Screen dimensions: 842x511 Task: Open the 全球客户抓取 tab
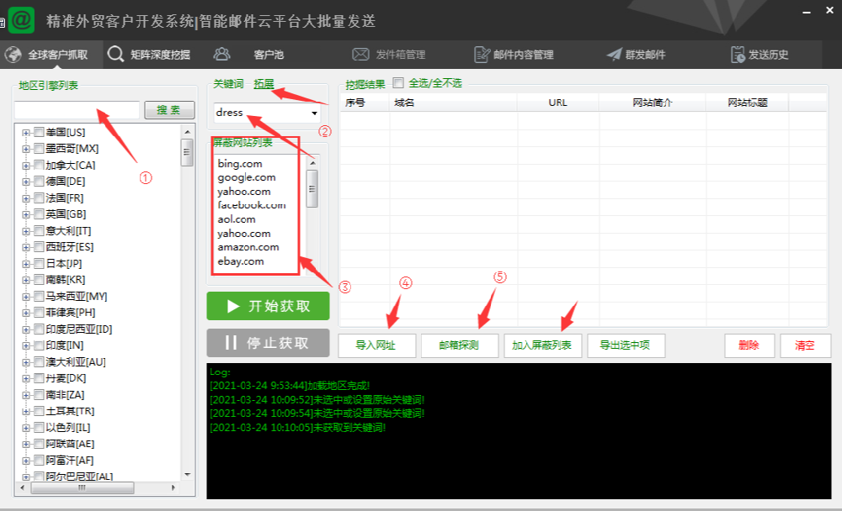tap(51, 54)
